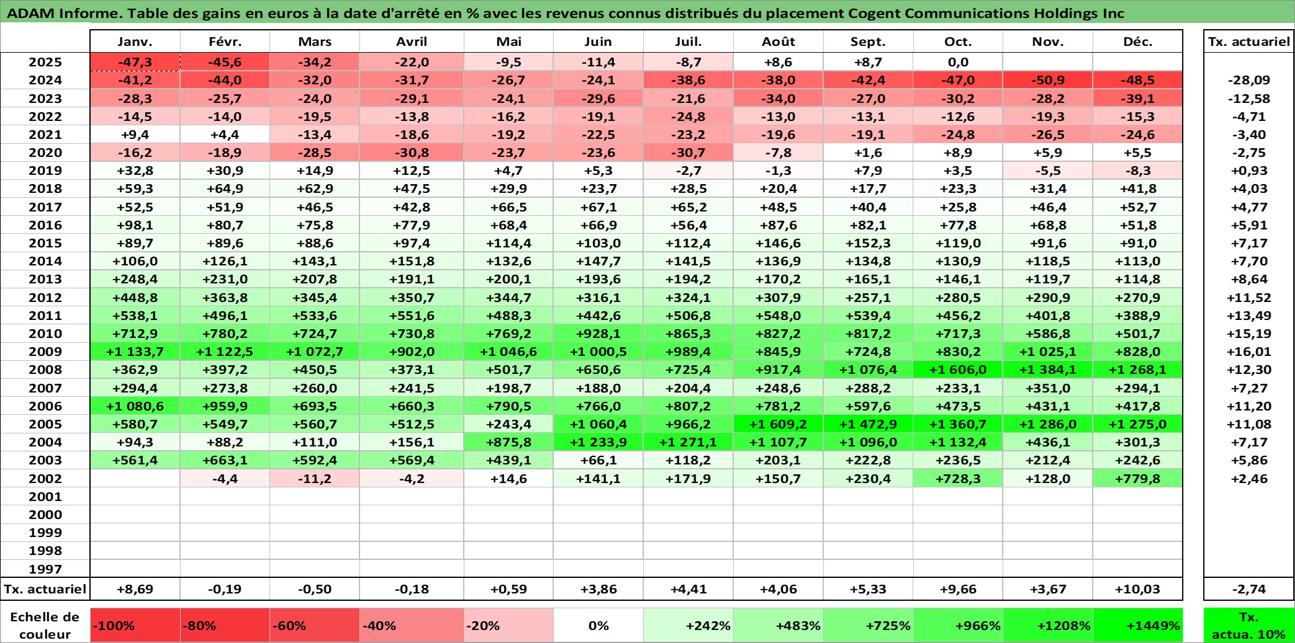Select the +966% green scale swatch
Viewport: 1295px width, 643px height.
tap(958, 625)
